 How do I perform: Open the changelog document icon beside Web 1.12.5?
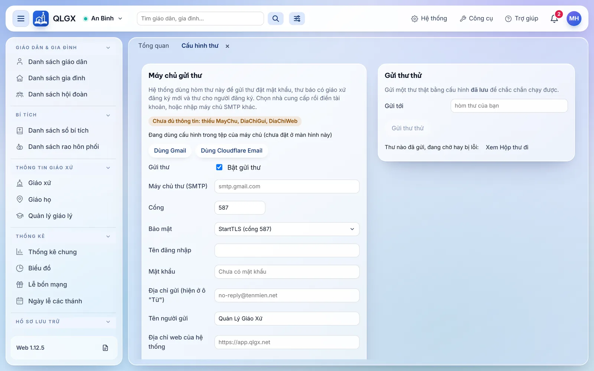click(105, 348)
